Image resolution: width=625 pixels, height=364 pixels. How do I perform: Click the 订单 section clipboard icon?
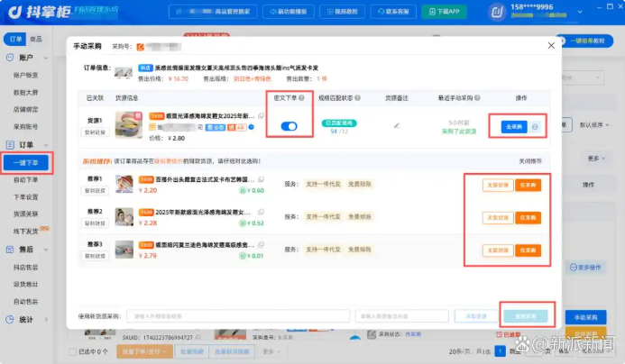[x=10, y=145]
